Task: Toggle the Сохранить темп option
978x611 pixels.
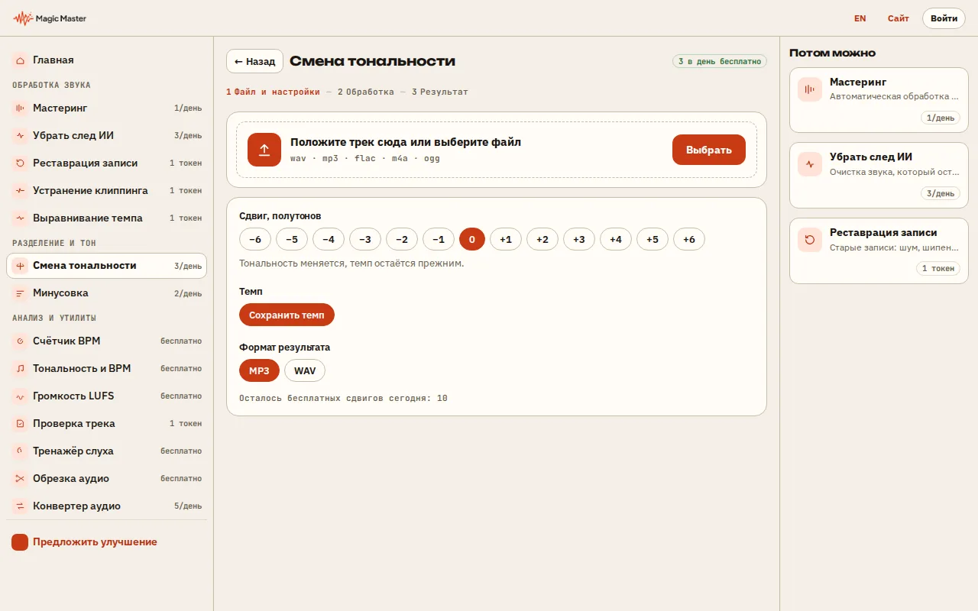Action: pos(287,315)
